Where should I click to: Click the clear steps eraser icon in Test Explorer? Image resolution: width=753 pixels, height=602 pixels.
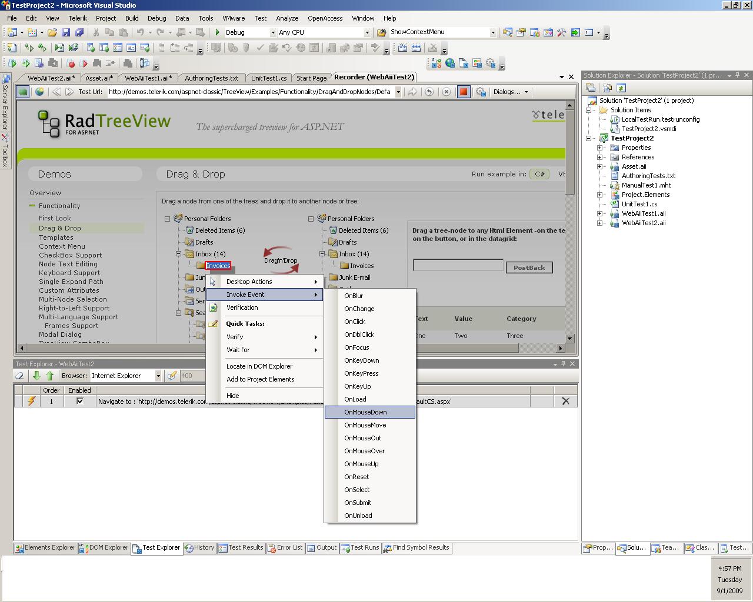click(x=20, y=376)
